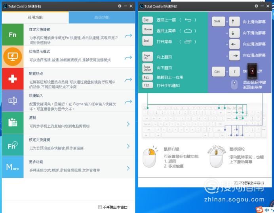The width and height of the screenshot is (274, 213).
Task: Open quick input via curved arrow
Action: point(128,102)
